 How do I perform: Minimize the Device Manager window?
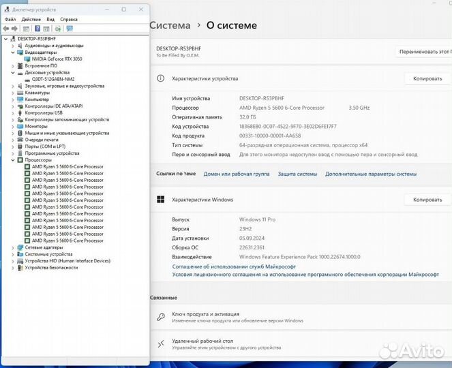click(x=107, y=10)
